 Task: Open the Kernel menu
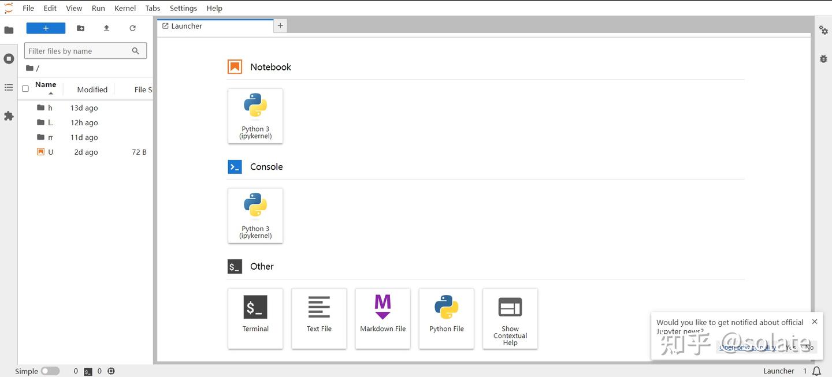pyautogui.click(x=125, y=8)
